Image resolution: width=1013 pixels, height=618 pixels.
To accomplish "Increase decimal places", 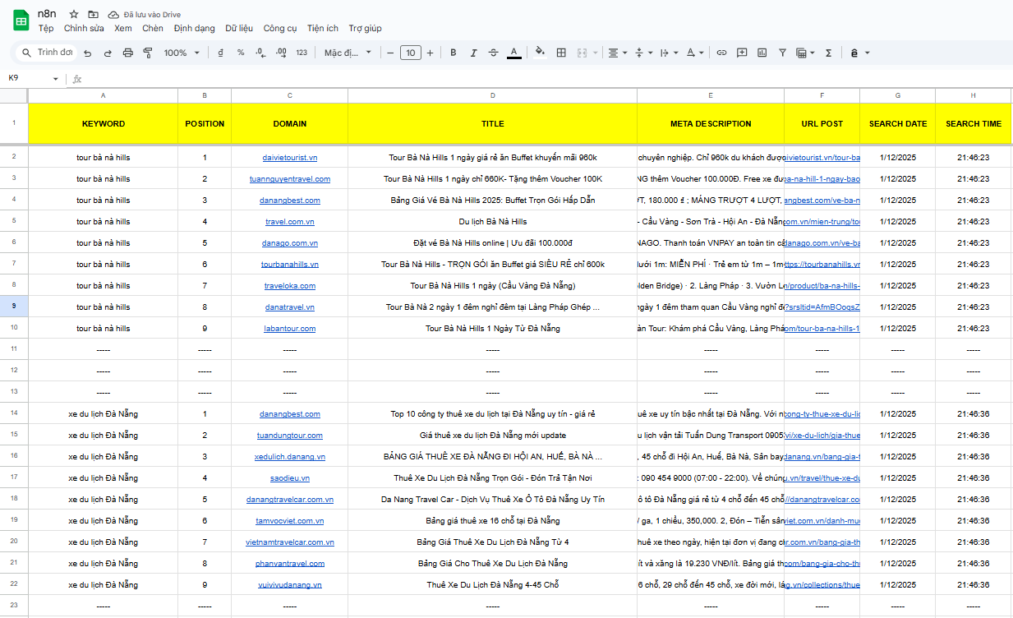I will click(x=281, y=53).
